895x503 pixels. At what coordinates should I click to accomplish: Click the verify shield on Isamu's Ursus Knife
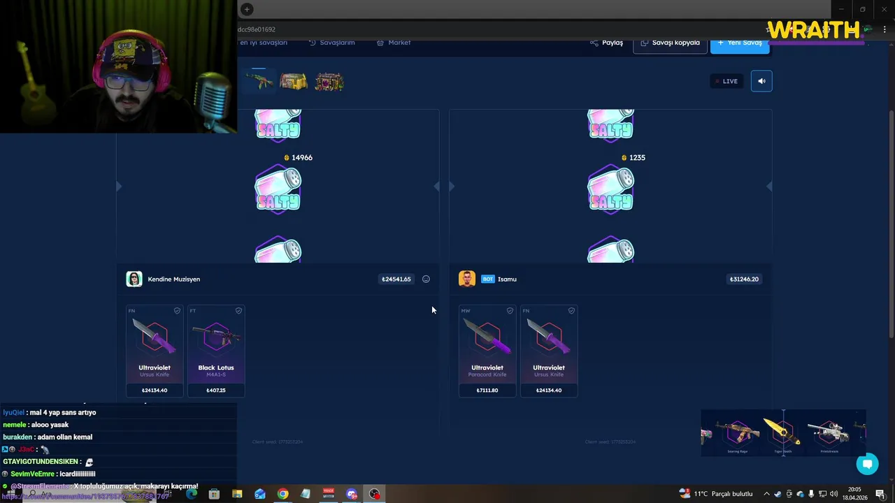tap(571, 311)
